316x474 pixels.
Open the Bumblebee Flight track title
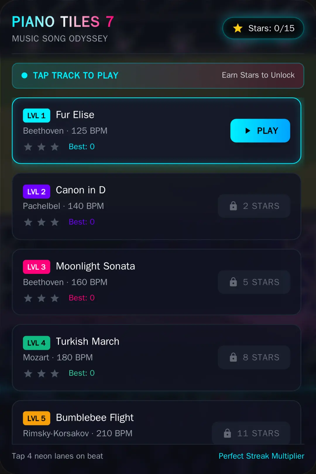(x=95, y=418)
